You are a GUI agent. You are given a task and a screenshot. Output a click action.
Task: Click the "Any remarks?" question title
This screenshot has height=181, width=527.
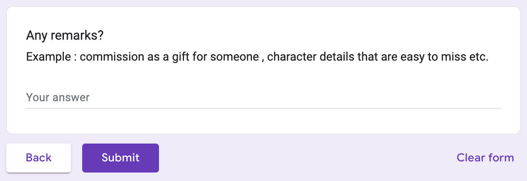[65, 36]
